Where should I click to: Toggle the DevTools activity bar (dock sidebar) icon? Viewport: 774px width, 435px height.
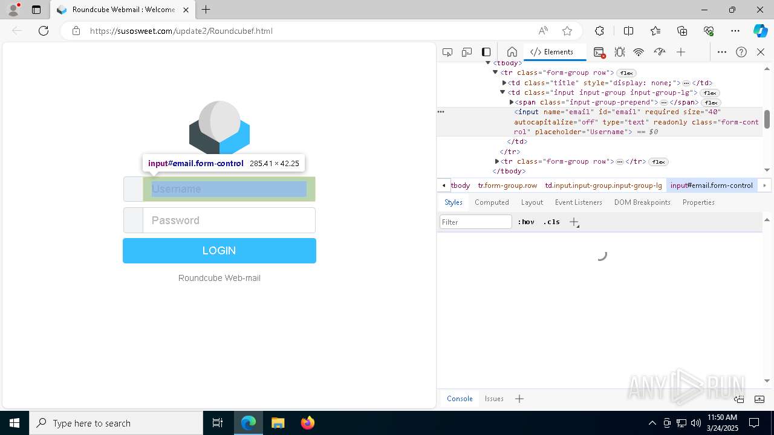click(x=486, y=52)
